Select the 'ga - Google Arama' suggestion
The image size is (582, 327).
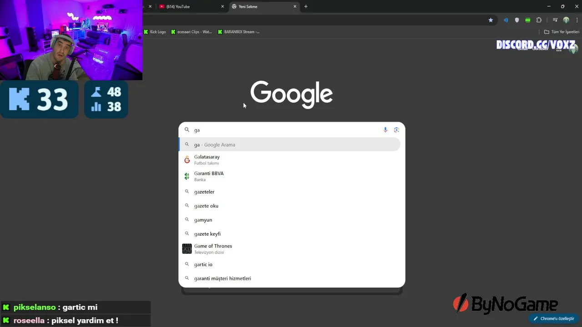tap(290, 144)
